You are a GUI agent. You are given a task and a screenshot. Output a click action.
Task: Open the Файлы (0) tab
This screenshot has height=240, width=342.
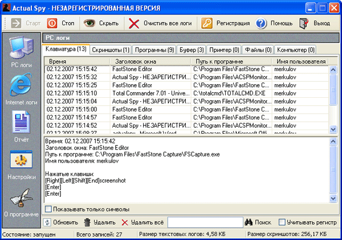tap(258, 50)
